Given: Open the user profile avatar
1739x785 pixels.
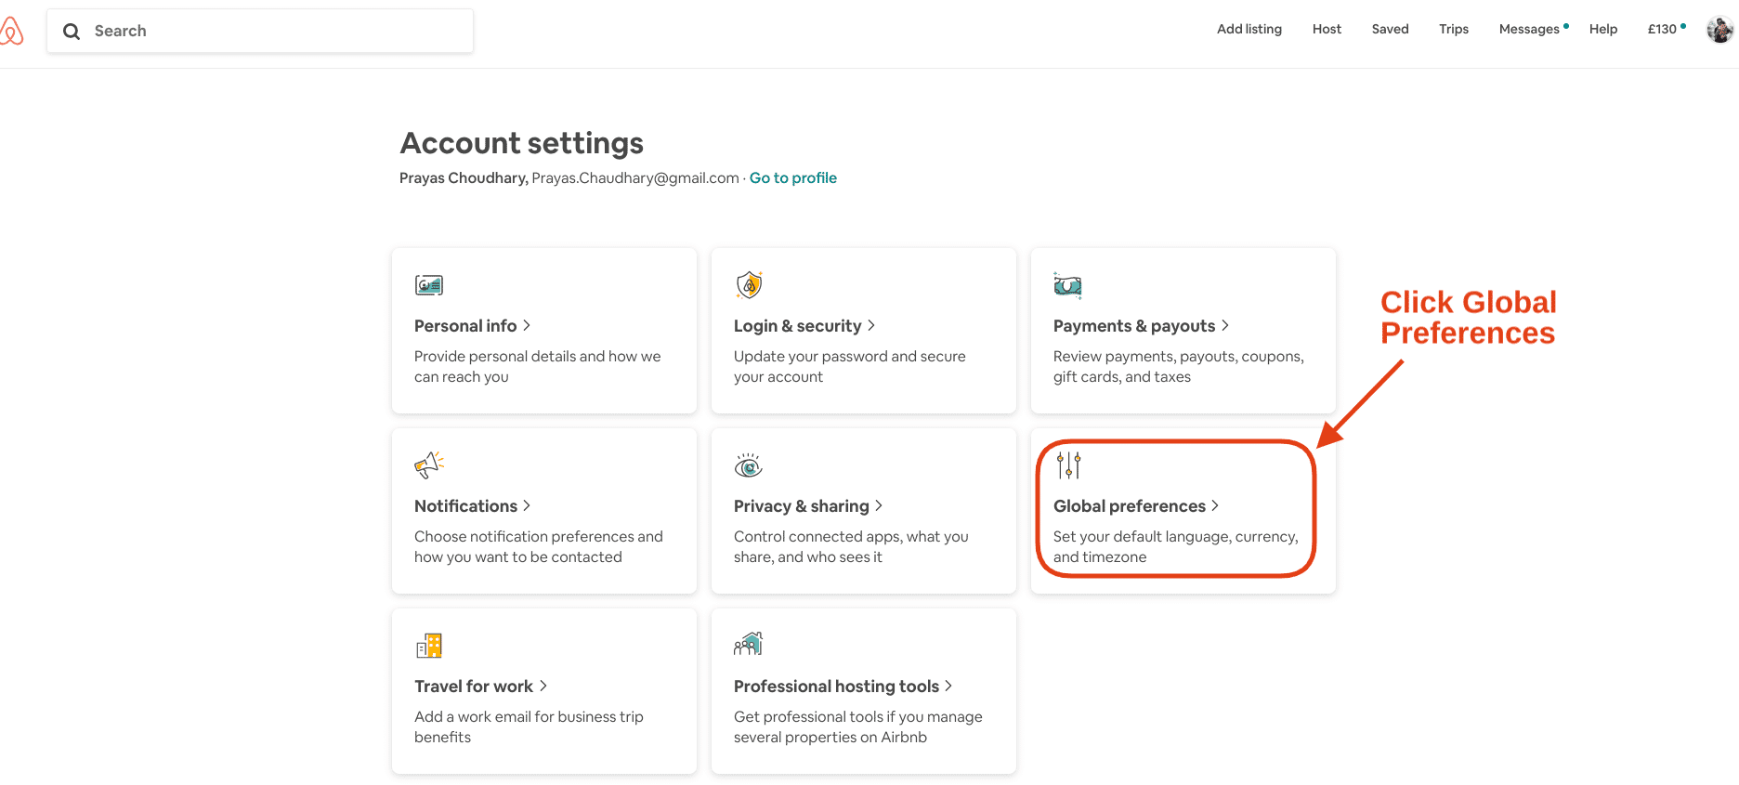Looking at the screenshot, I should point(1719,30).
